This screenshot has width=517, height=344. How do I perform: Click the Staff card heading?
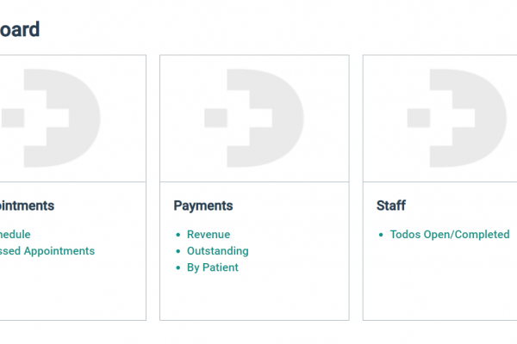click(x=391, y=206)
